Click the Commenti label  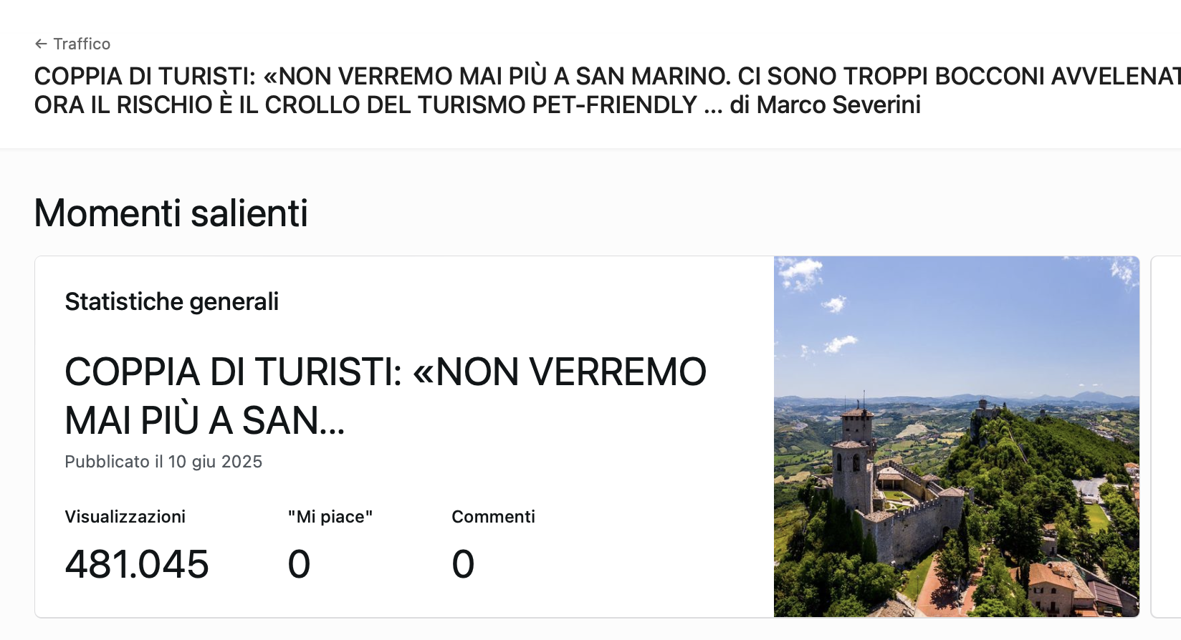[493, 517]
